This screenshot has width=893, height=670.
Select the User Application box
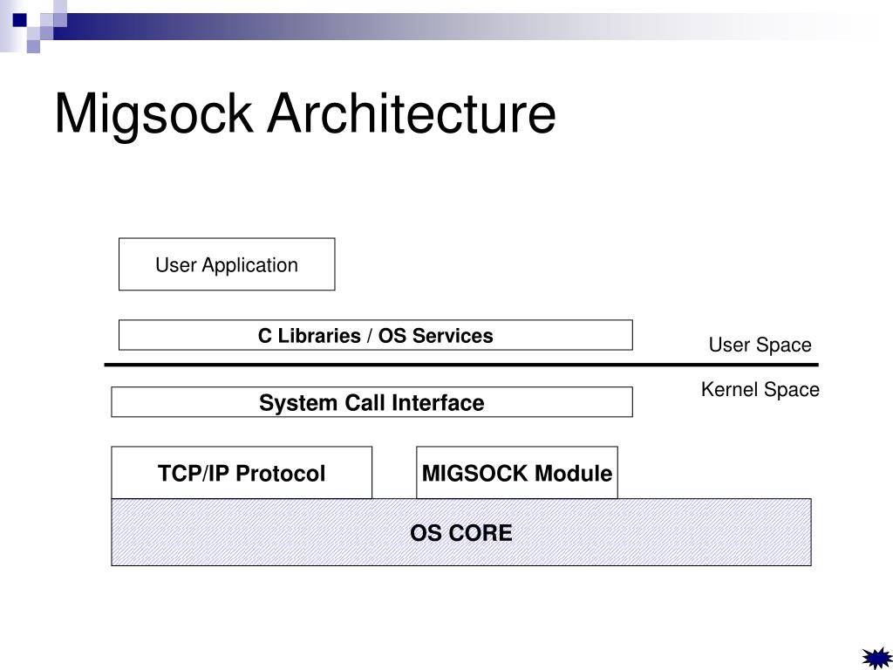point(227,264)
